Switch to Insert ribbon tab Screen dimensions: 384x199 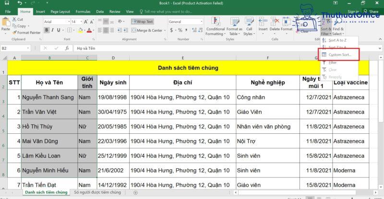tap(40, 12)
